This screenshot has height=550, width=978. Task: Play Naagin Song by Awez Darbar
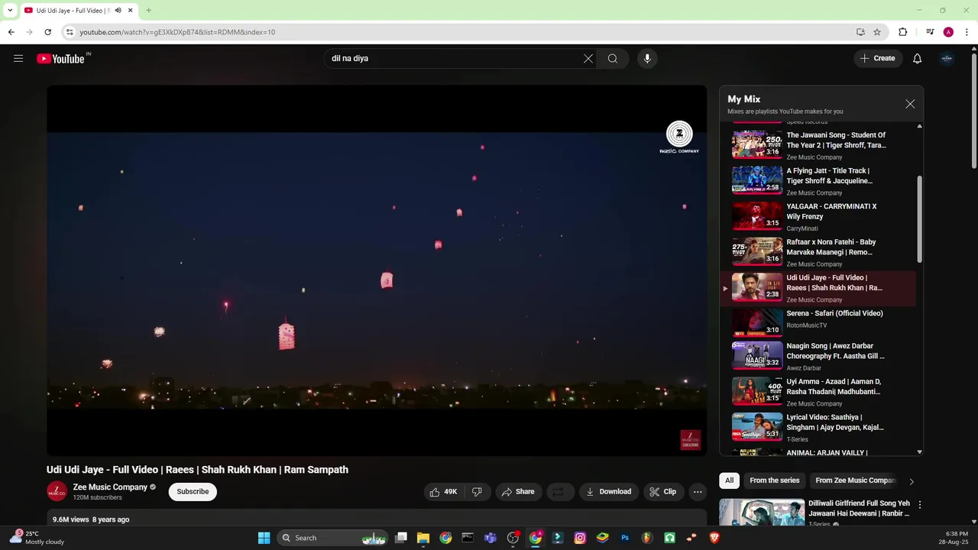(818, 357)
